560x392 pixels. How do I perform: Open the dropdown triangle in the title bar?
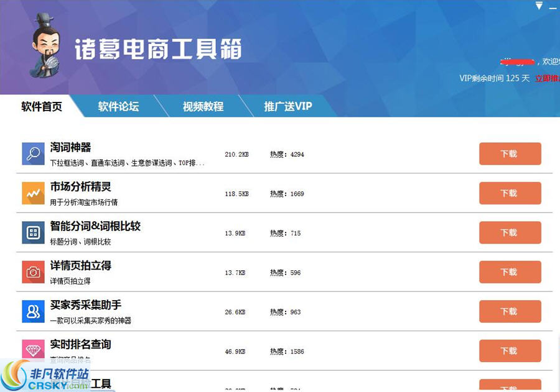[x=538, y=6]
